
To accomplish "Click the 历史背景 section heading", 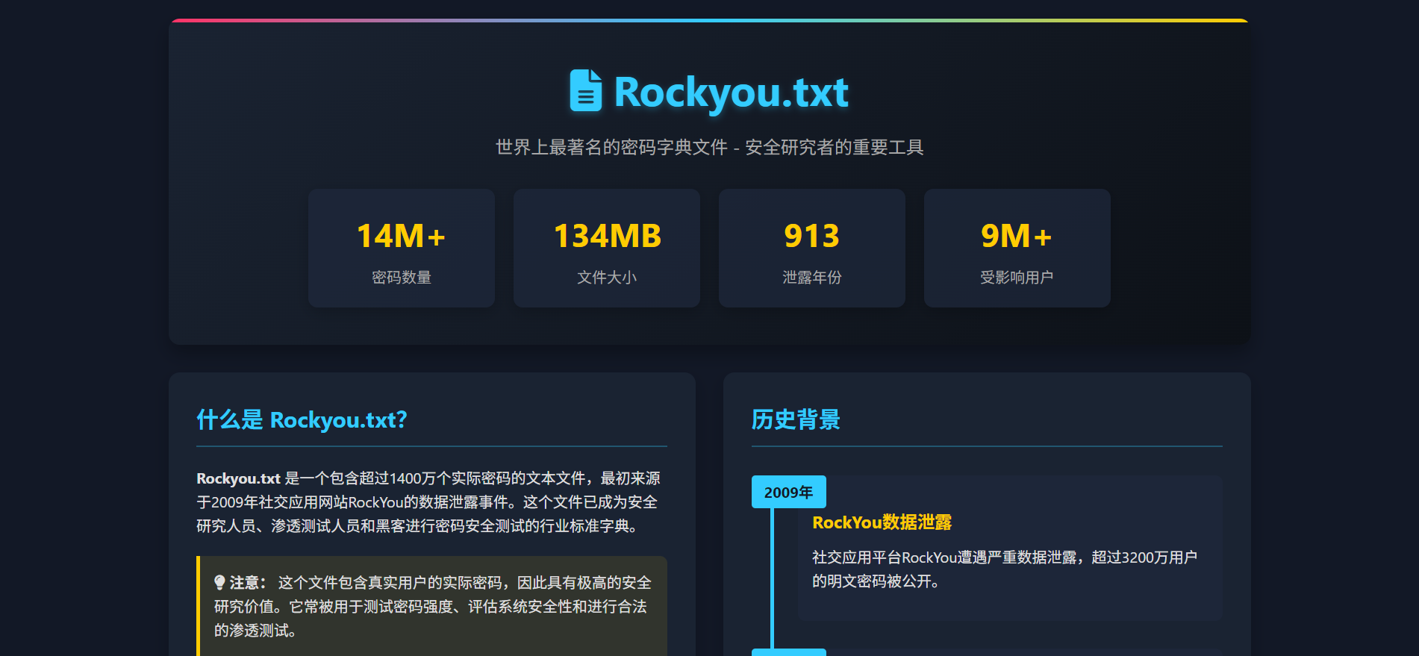I will [x=796, y=420].
